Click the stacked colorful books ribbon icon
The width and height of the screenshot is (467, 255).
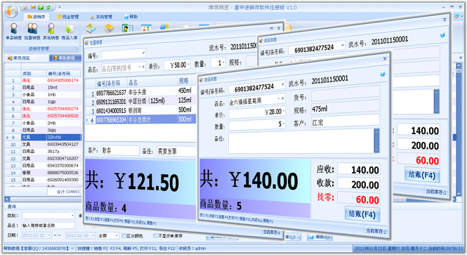[91, 28]
